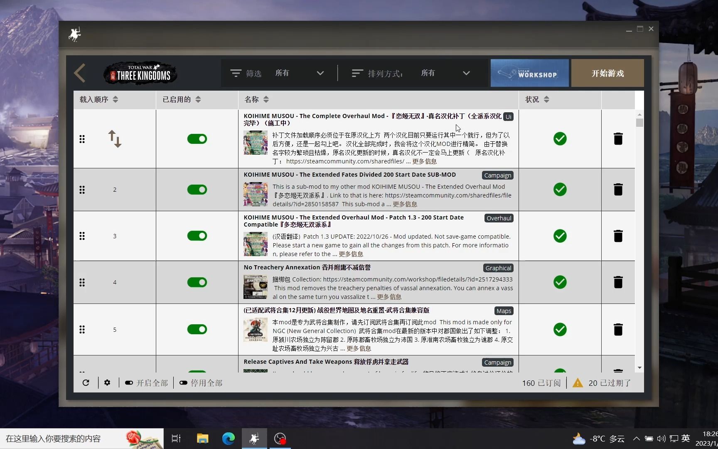Click Campaign tag on Fates Divided SUB-MOD
The image size is (718, 449).
(x=497, y=175)
